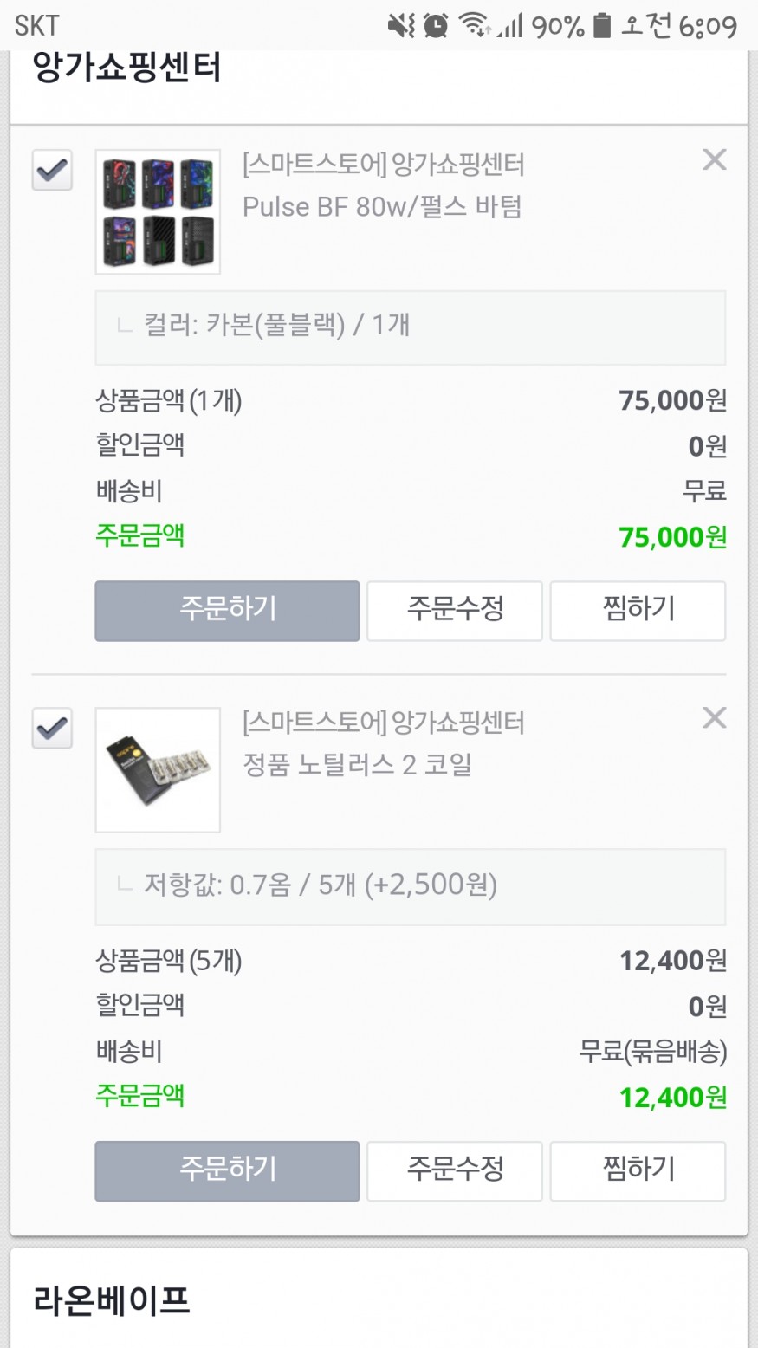
Task: Open the 앙가쇼핑센터 store header
Action: coord(127,68)
